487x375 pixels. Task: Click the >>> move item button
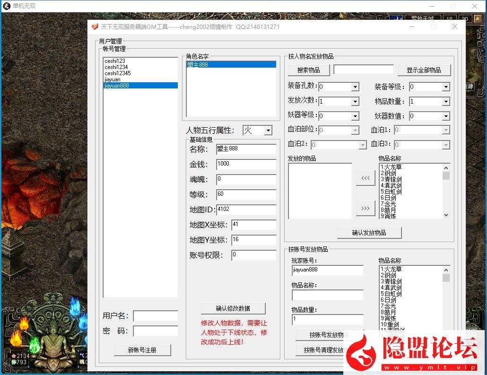[x=365, y=208]
